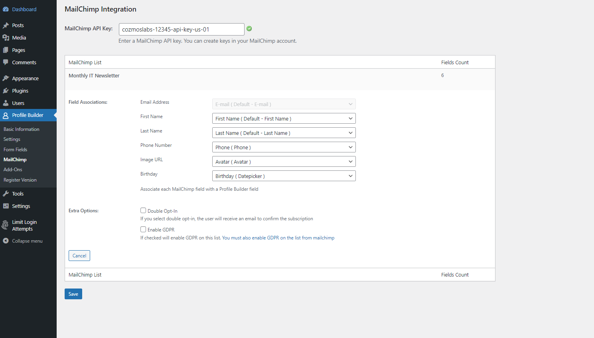Follow the enable GDPR on mailchimp link

point(278,238)
